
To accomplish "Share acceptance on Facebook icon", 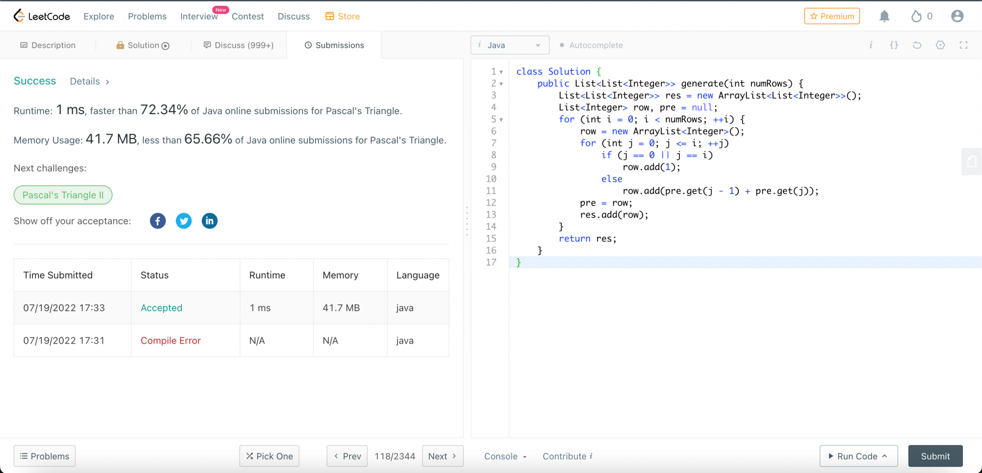I will [158, 221].
